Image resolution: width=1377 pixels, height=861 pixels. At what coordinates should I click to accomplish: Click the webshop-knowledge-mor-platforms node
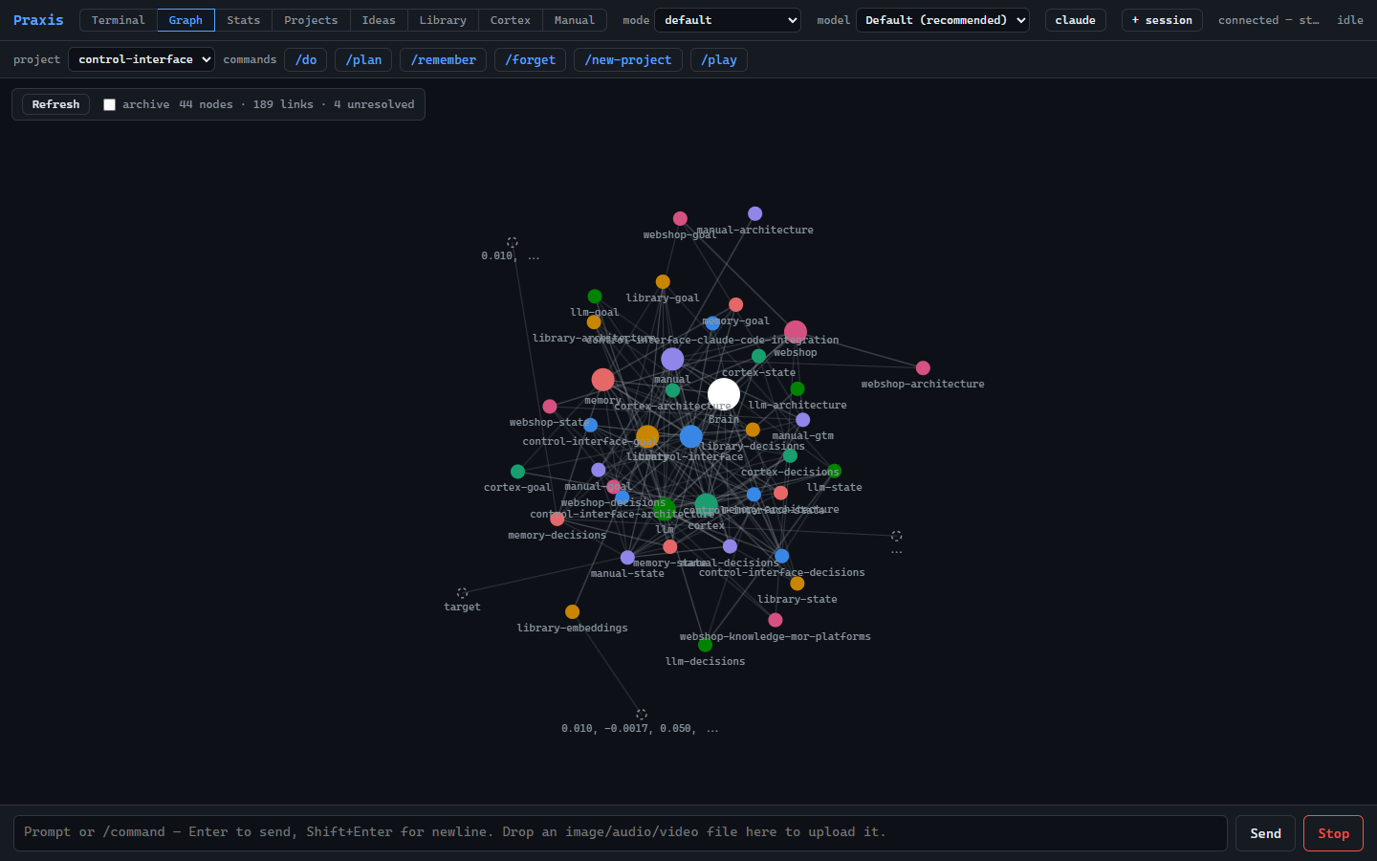776,620
